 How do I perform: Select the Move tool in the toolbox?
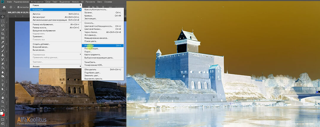point(3,17)
